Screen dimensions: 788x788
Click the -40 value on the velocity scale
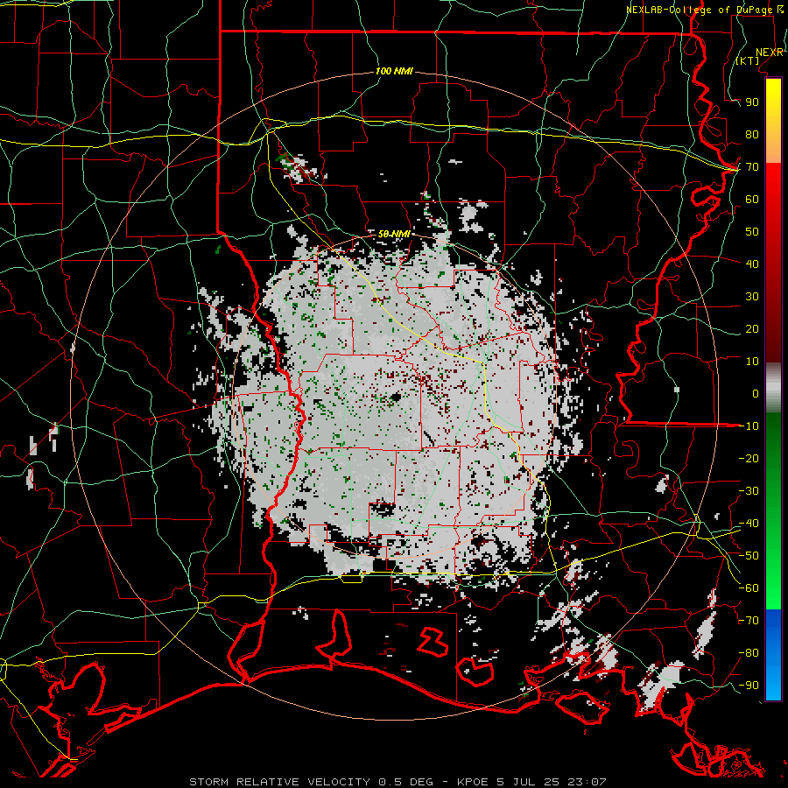[x=749, y=524]
